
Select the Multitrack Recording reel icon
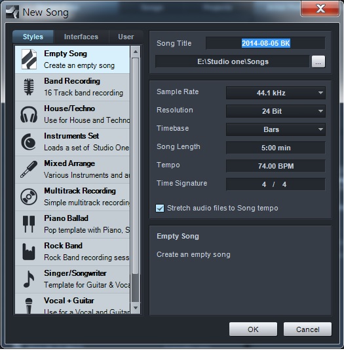click(x=29, y=197)
